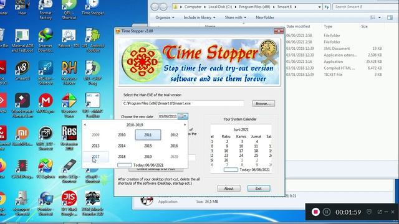
Task: Click Program Files (x86) breadcrumb
Action: coord(254,7)
